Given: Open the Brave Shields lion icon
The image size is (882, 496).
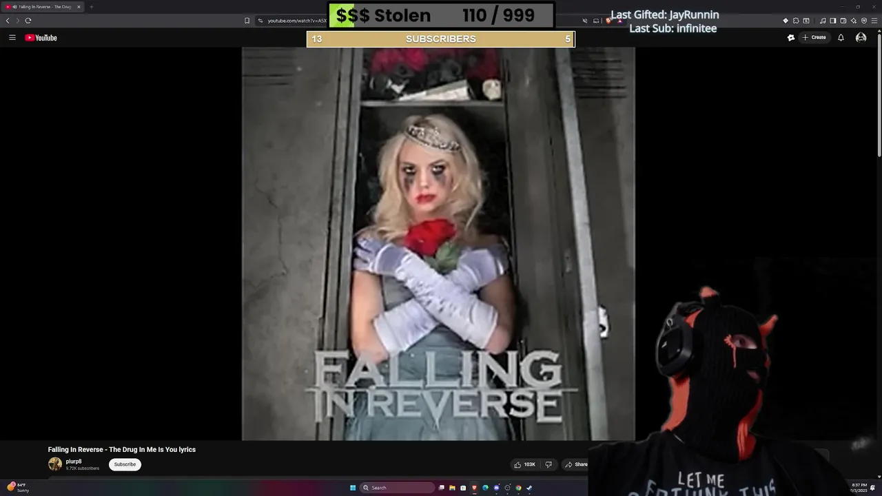Looking at the screenshot, I should tap(608, 21).
